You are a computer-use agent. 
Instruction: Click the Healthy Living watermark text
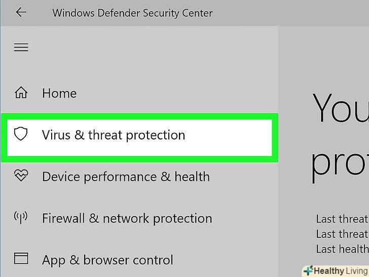(340, 270)
